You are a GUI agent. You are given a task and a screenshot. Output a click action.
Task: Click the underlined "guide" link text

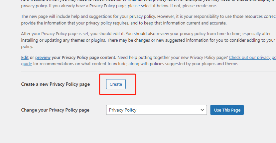26,64
